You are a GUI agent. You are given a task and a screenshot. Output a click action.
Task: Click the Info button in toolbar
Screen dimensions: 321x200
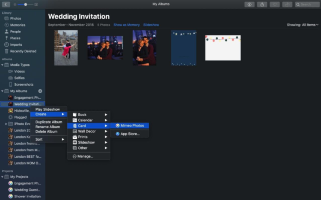pos(249,4)
